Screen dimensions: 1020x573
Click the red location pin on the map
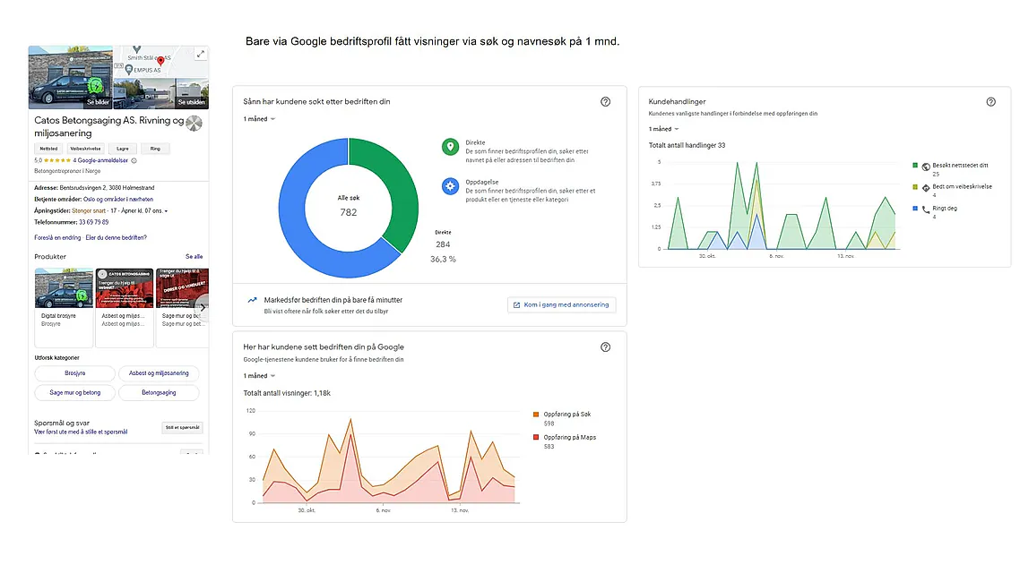(x=160, y=61)
